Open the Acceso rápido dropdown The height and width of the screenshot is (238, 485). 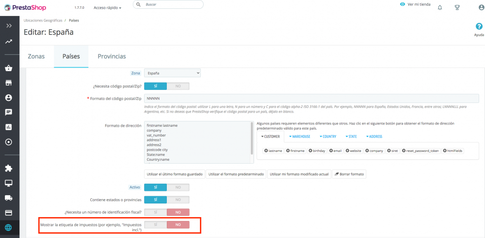pos(107,8)
